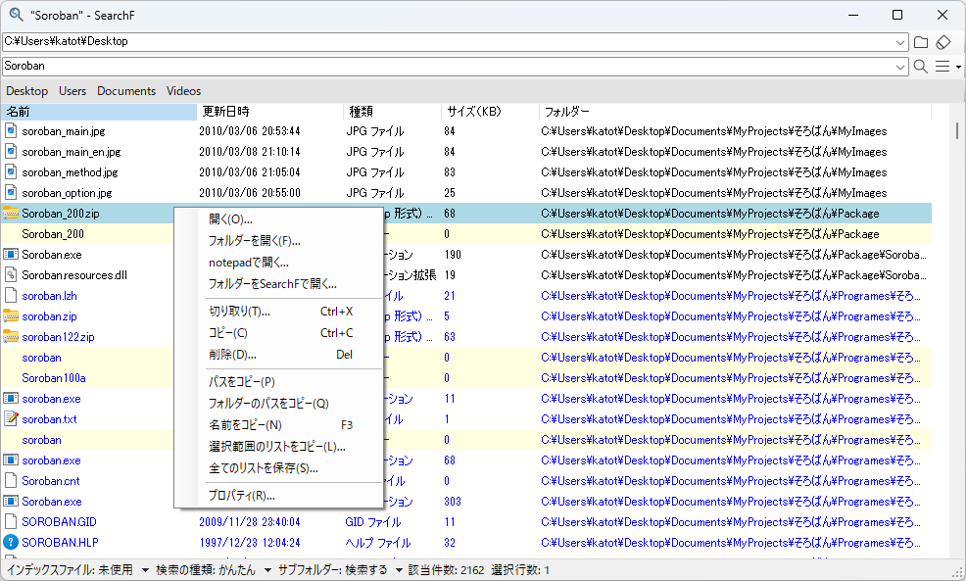The width and height of the screenshot is (966, 581).
Task: Select the soroban_main_en.jpg file name
Action: point(72,152)
